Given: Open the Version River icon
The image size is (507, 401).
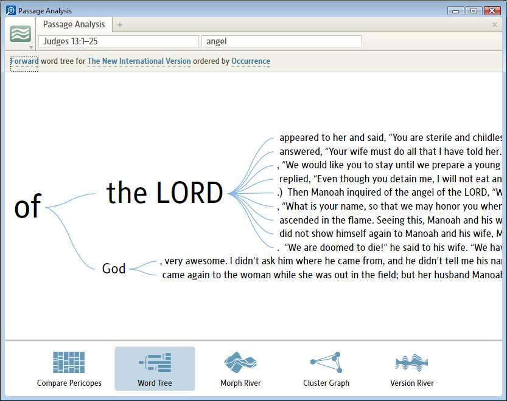Looking at the screenshot, I should 411,362.
